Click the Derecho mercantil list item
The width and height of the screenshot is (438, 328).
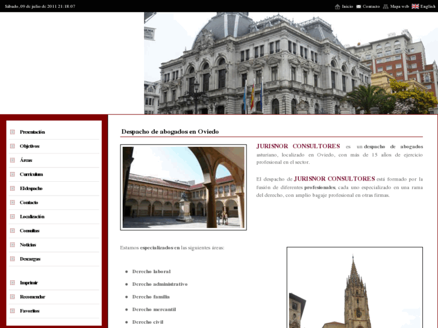(x=154, y=309)
